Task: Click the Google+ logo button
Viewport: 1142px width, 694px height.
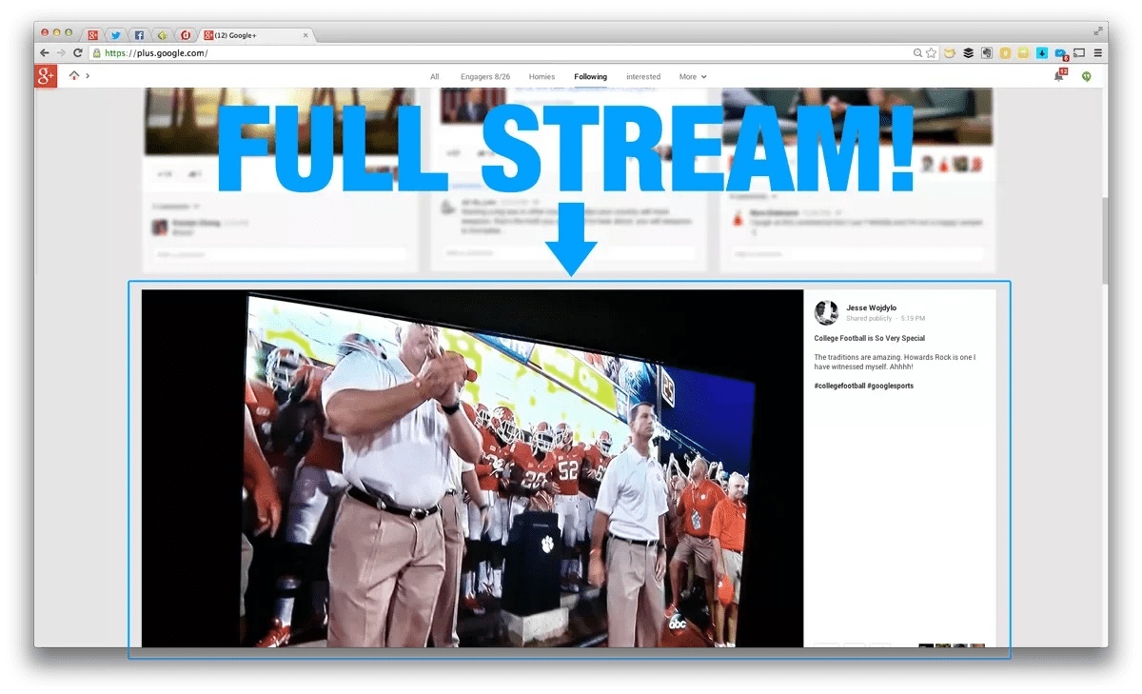Action: [x=46, y=76]
